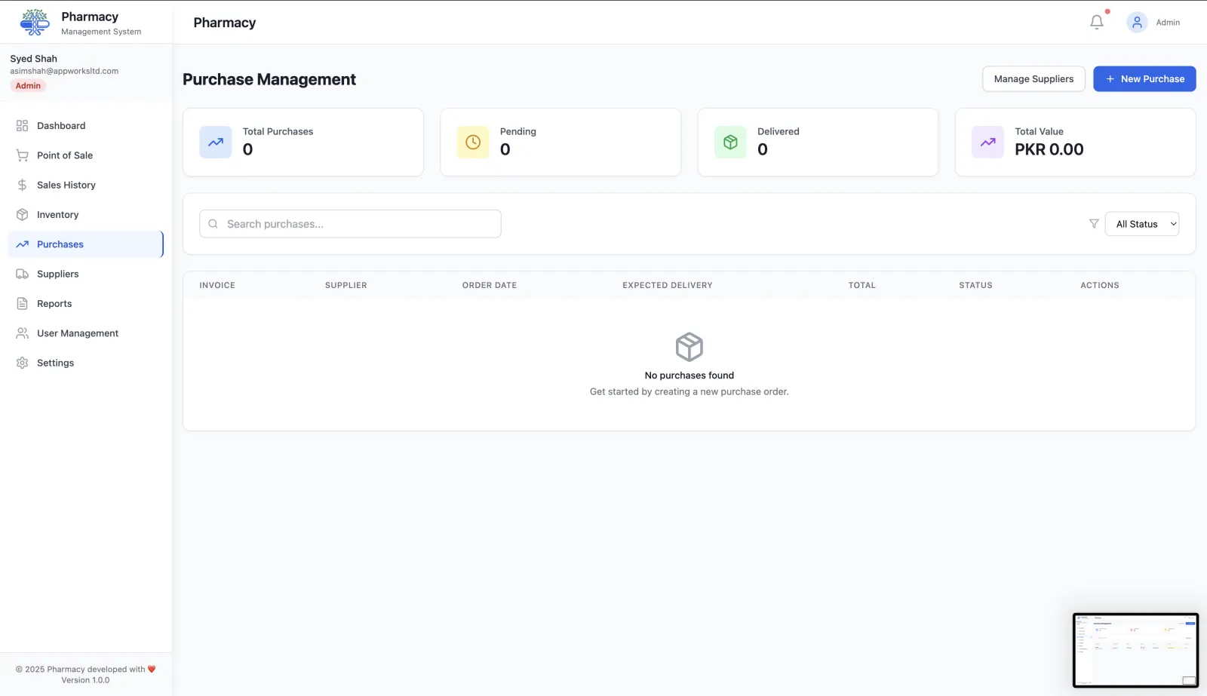Click the New Purchase button

pos(1144,79)
